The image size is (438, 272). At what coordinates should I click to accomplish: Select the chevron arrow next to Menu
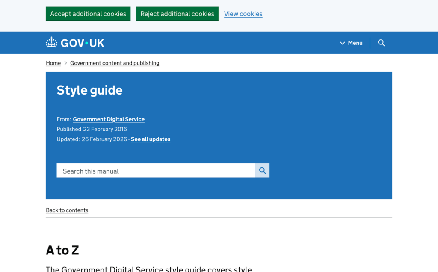342,43
